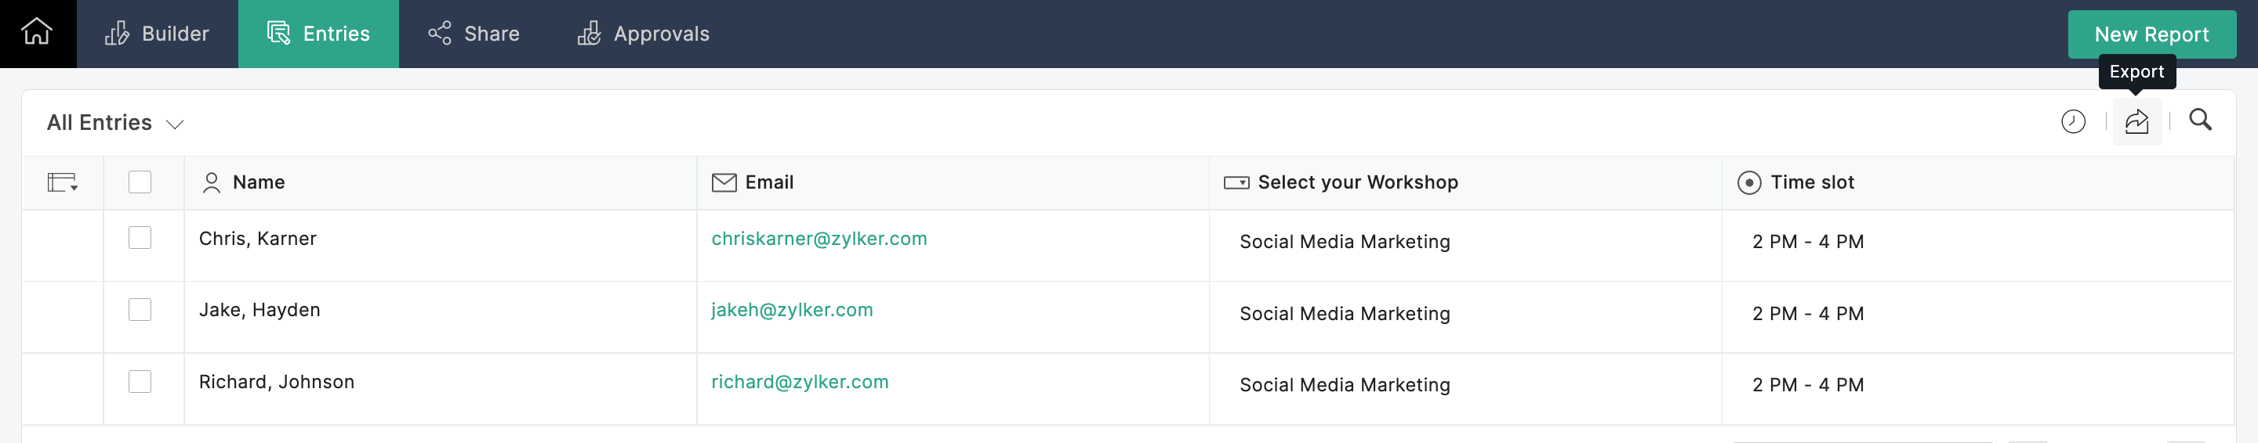Click the richard@zylker.com email link

coord(800,382)
